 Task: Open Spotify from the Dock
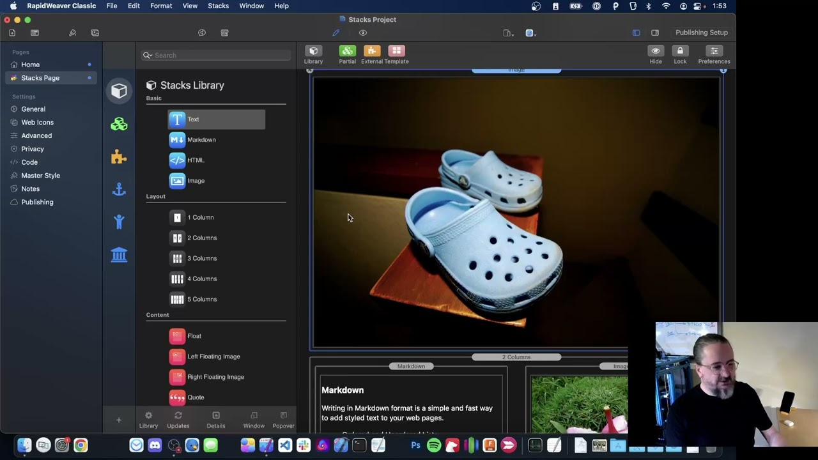coord(434,445)
